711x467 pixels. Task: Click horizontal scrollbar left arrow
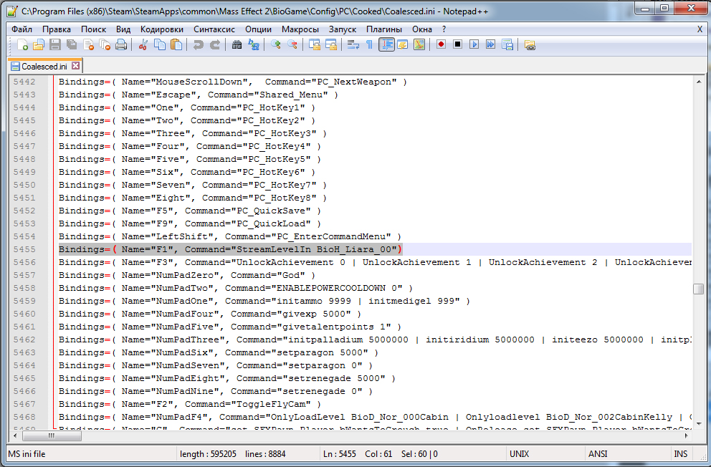pyautogui.click(x=15, y=435)
